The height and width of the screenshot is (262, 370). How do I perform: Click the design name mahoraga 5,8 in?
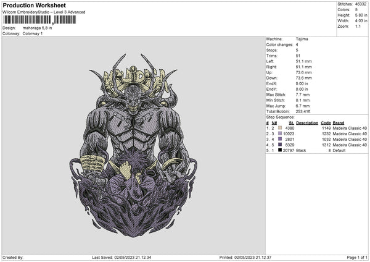37,28
